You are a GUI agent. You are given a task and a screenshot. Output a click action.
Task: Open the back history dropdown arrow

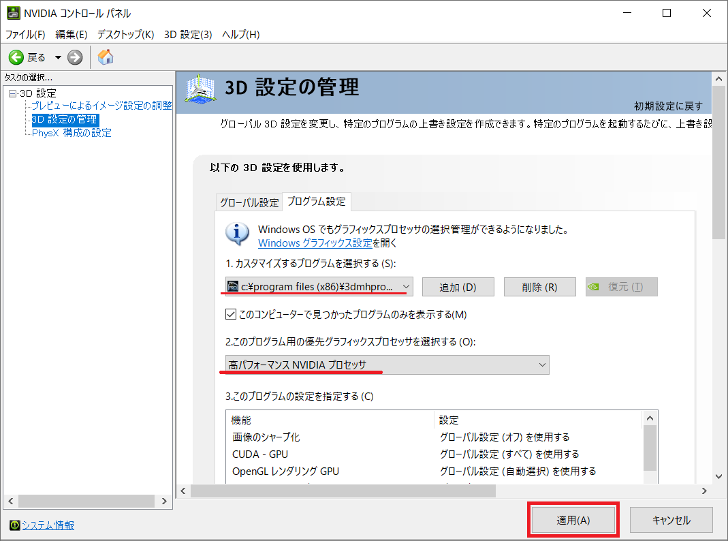[x=58, y=58]
